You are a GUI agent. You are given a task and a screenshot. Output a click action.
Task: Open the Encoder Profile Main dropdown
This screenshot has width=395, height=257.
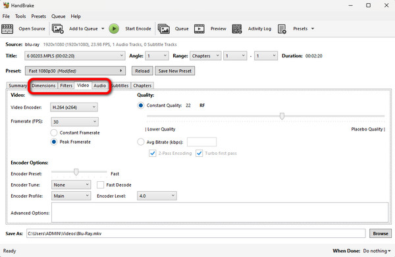(71, 196)
